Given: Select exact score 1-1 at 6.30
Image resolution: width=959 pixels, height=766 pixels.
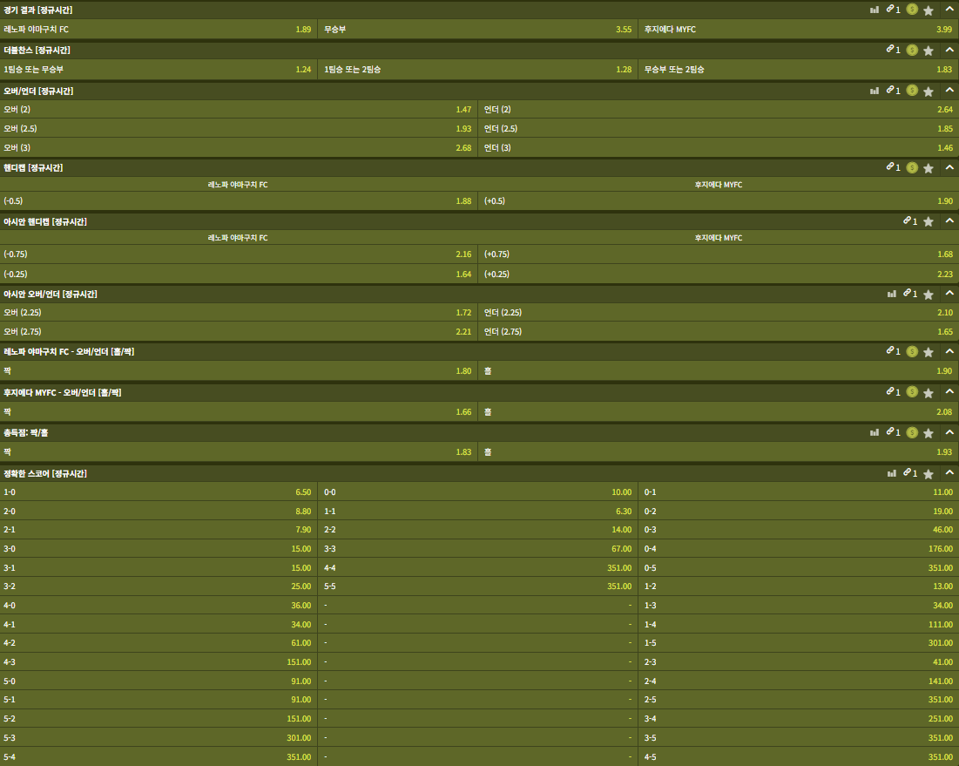Looking at the screenshot, I should [477, 512].
